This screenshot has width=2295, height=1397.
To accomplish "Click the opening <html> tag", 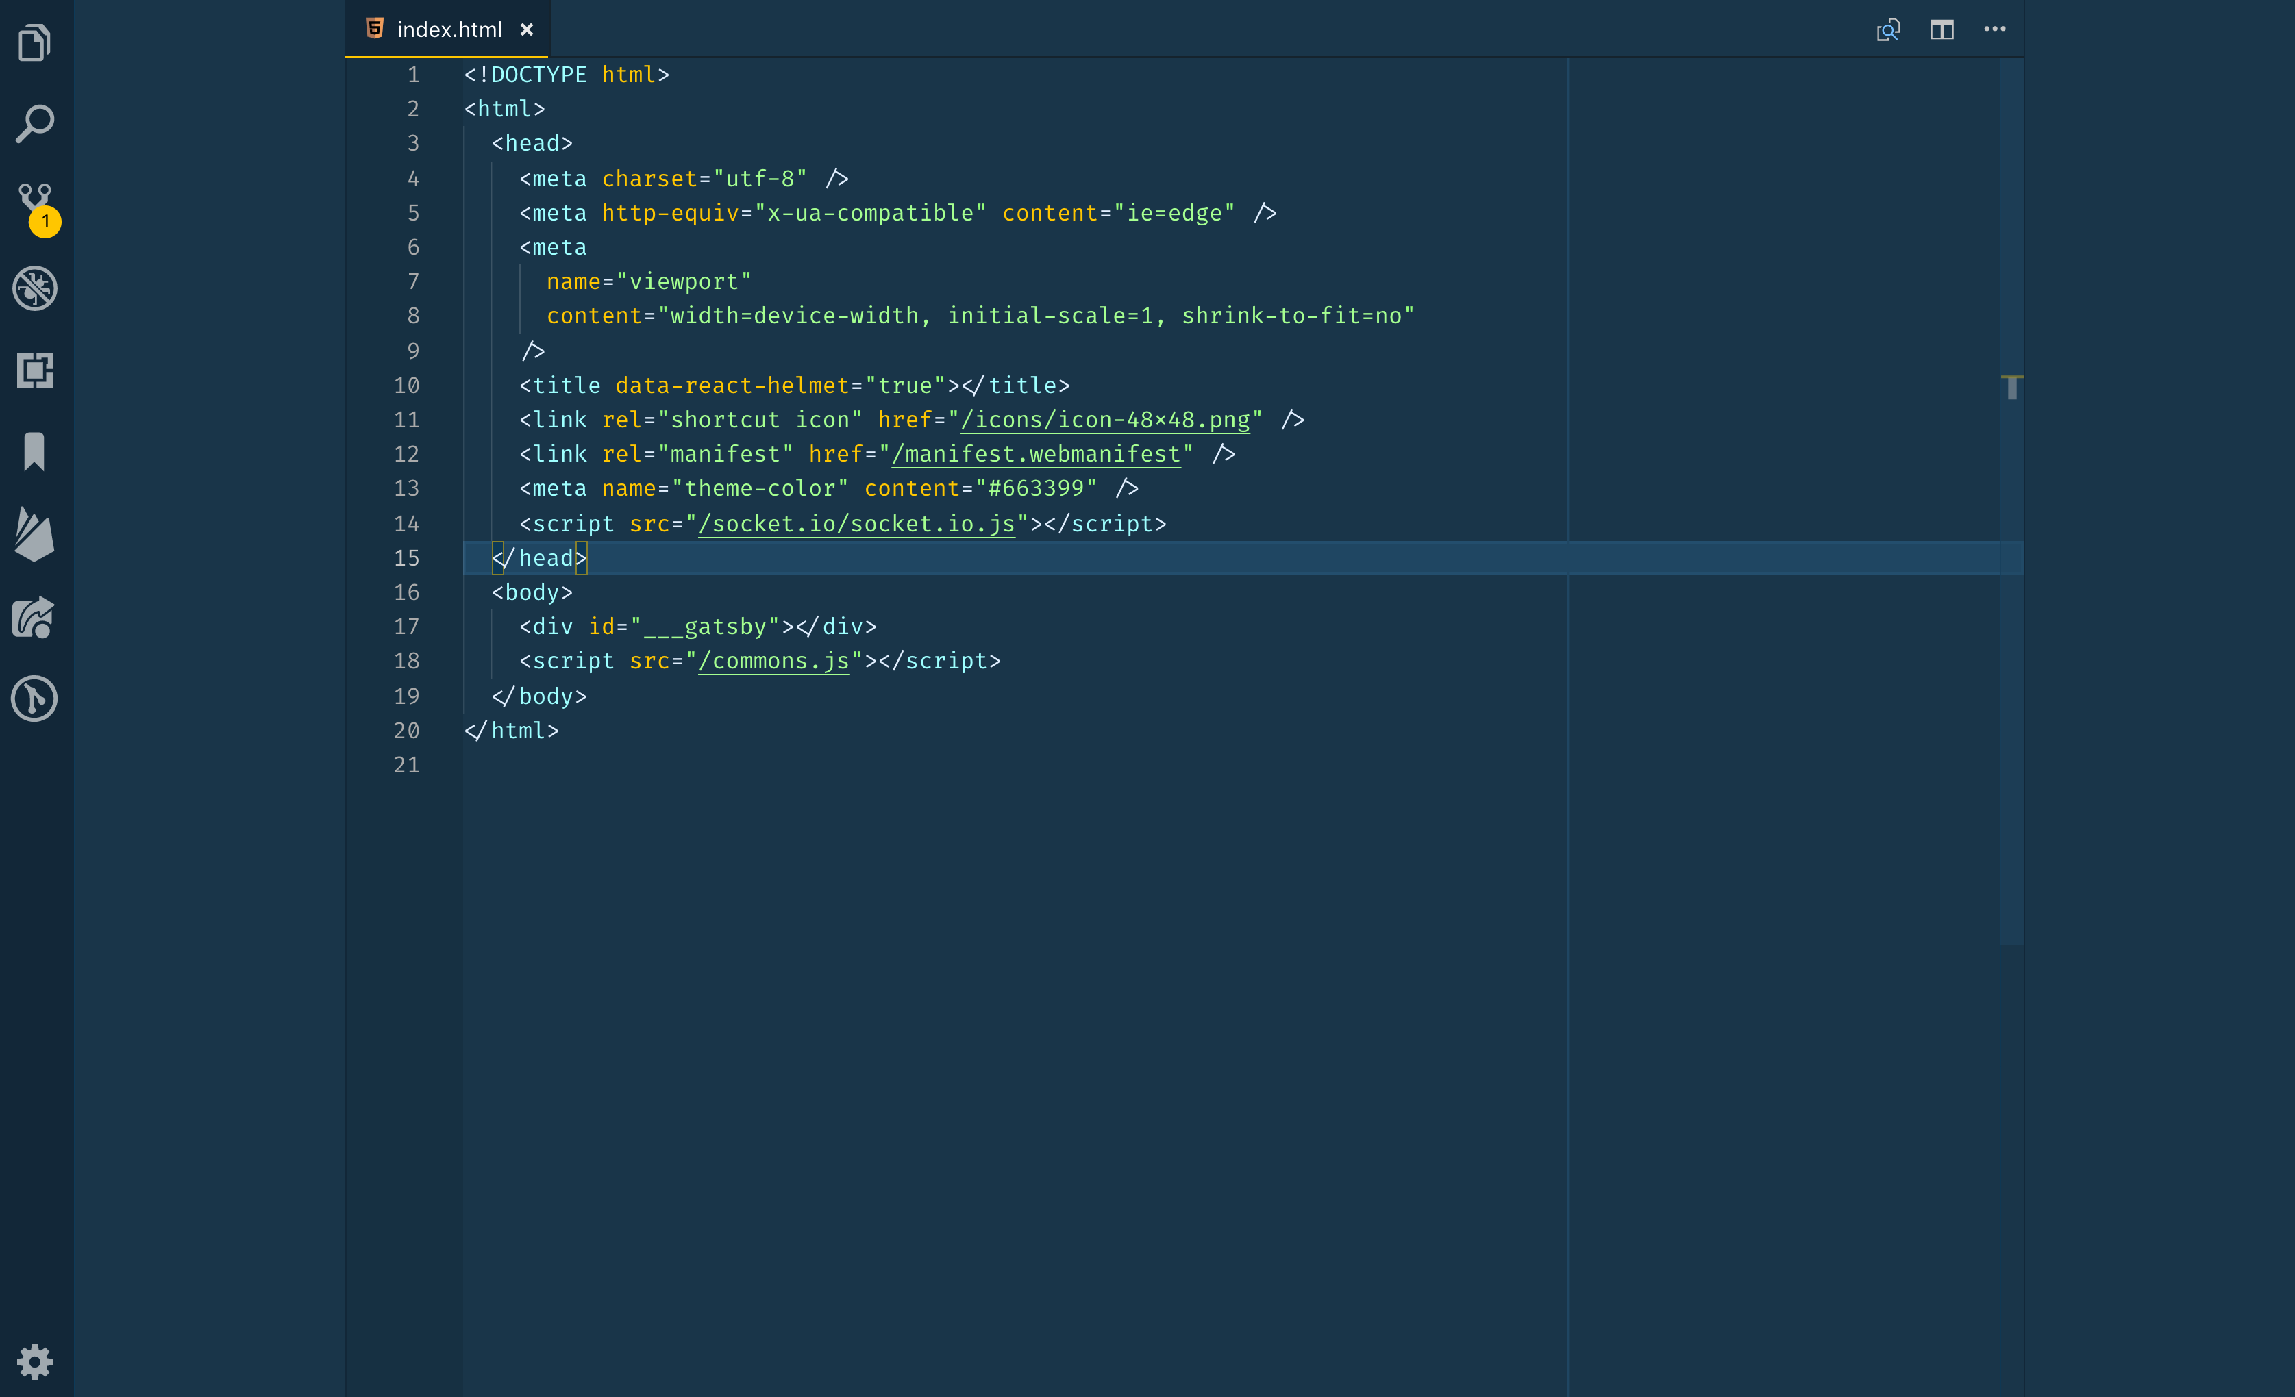I will [504, 109].
